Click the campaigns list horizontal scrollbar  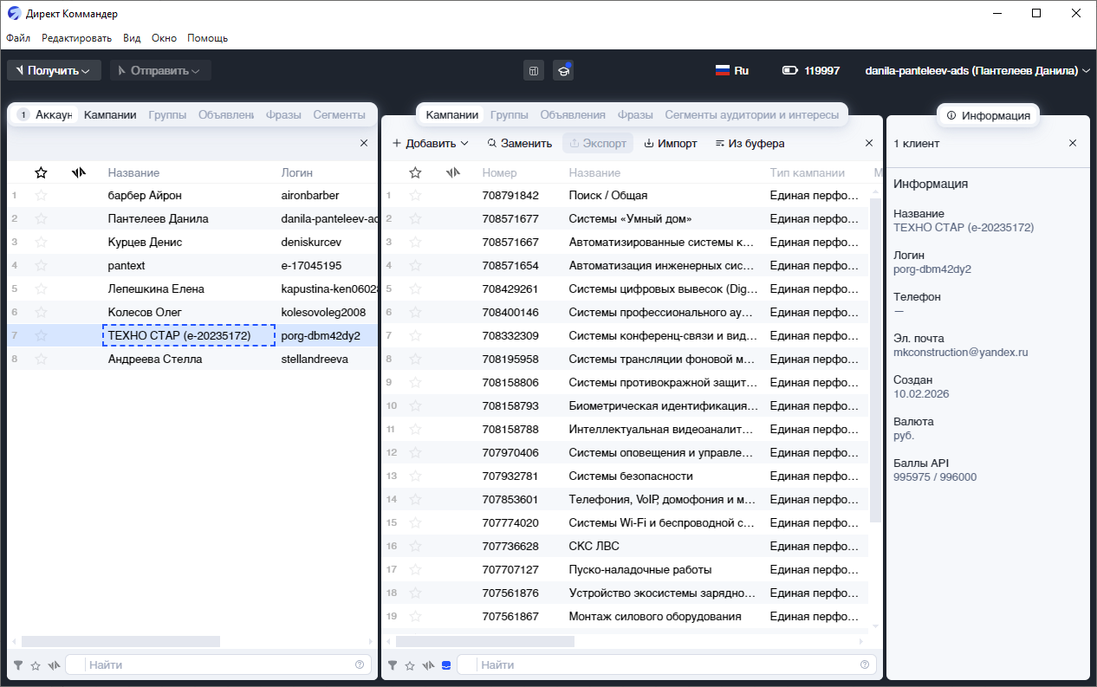(x=484, y=642)
